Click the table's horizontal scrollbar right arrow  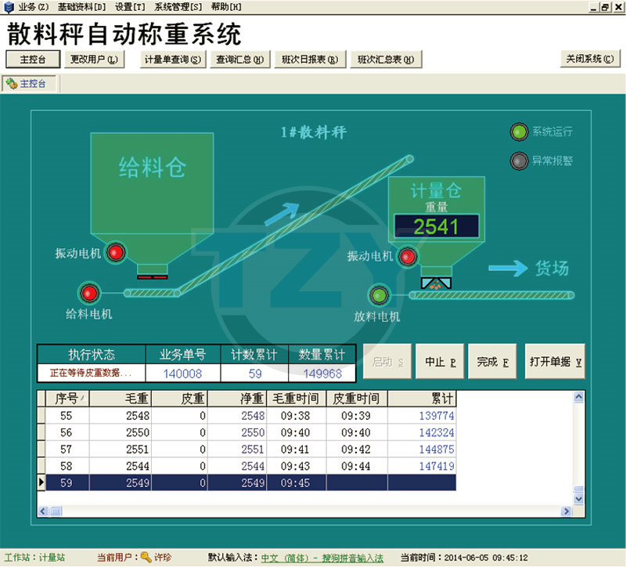567,511
